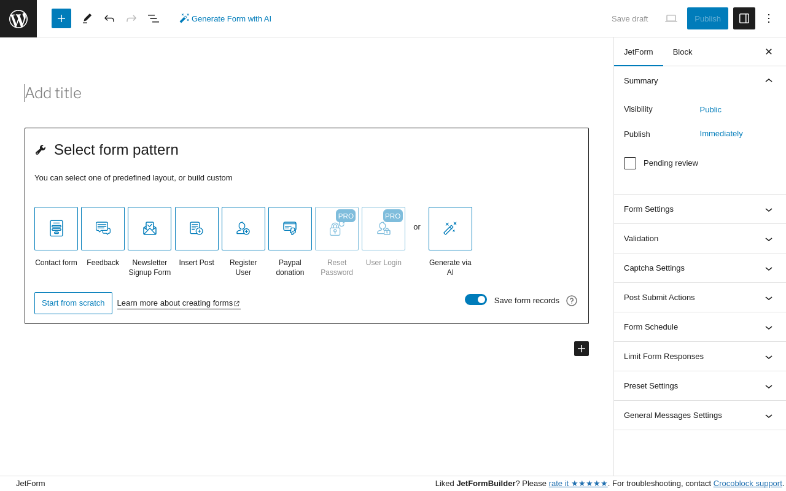786x491 pixels.
Task: Expand the Limit Form Responses section
Action: coord(700,357)
